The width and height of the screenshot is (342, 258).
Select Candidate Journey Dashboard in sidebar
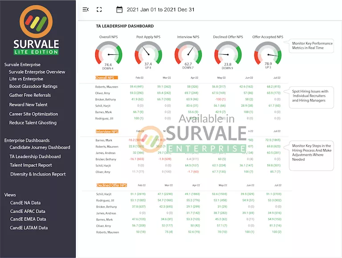click(40, 148)
